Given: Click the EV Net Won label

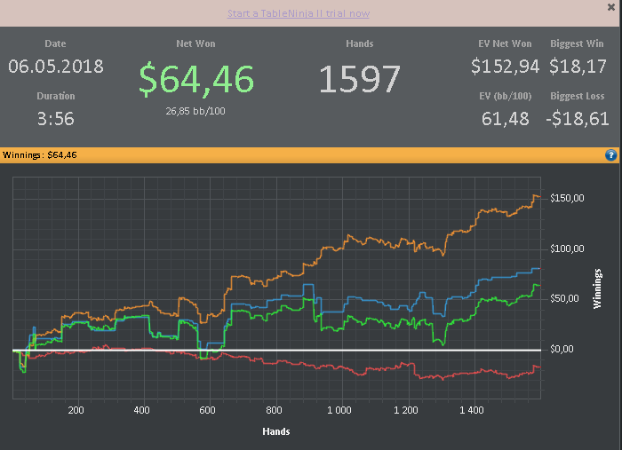Looking at the screenshot, I should tap(505, 43).
